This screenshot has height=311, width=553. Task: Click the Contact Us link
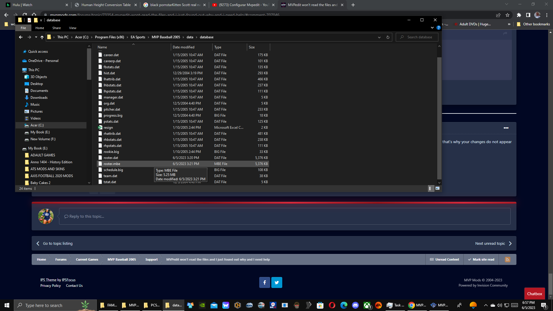pyautogui.click(x=74, y=286)
